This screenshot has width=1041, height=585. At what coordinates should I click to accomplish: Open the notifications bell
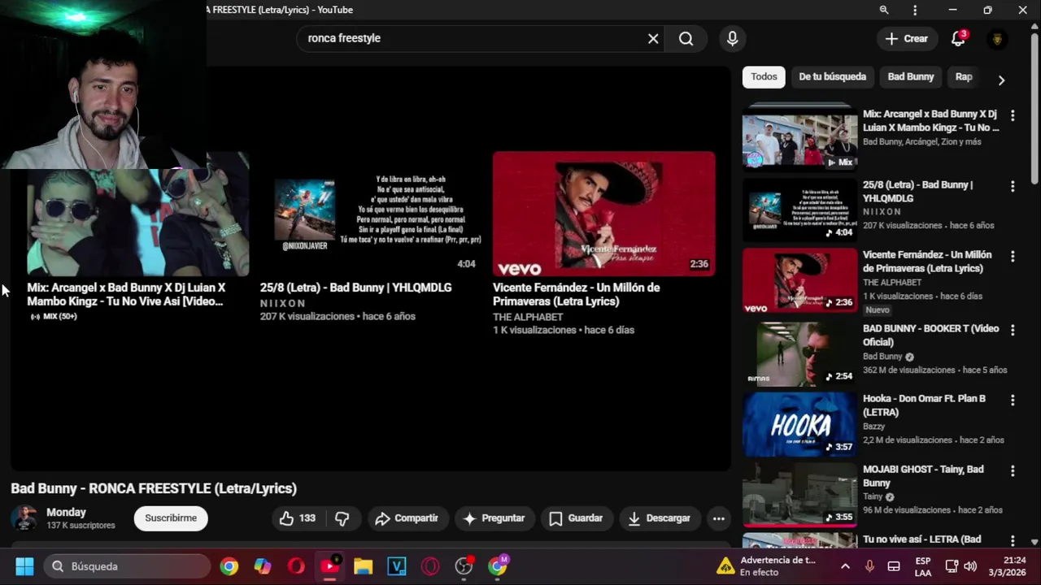pos(958,38)
